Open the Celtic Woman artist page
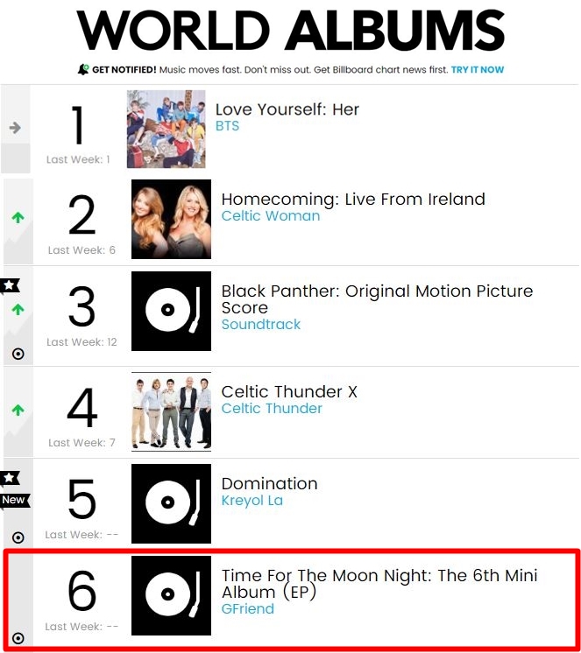This screenshot has width=581, height=653. [270, 216]
